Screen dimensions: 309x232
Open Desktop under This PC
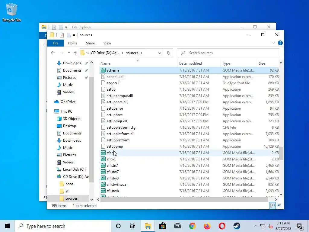click(x=69, y=126)
